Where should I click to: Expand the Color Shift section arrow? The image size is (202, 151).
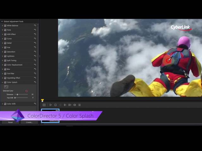click(2, 104)
